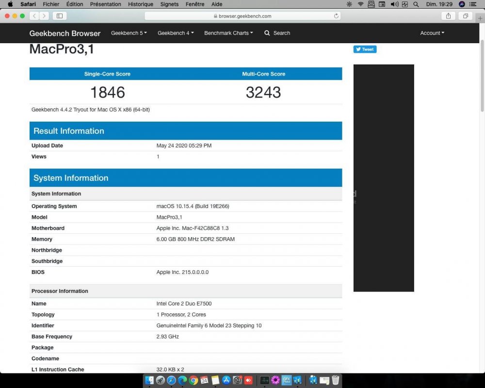Open the Safari application menu

(28, 4)
